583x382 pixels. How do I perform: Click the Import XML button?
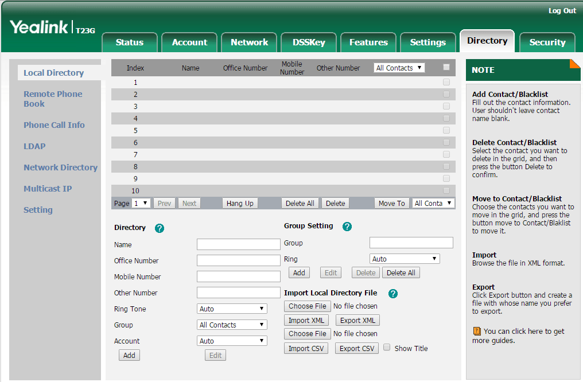point(306,320)
